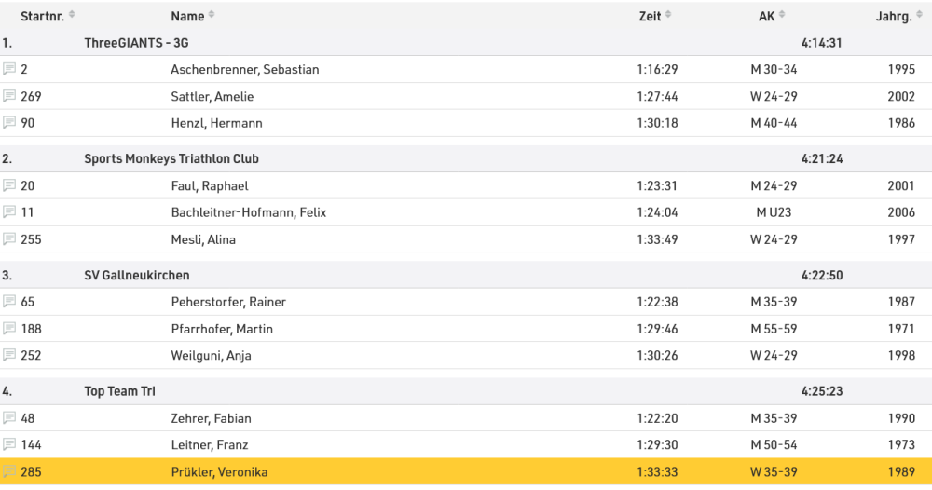Image resolution: width=932 pixels, height=490 pixels.
Task: Open SV Gallneukirchen team row
Action: (x=136, y=276)
